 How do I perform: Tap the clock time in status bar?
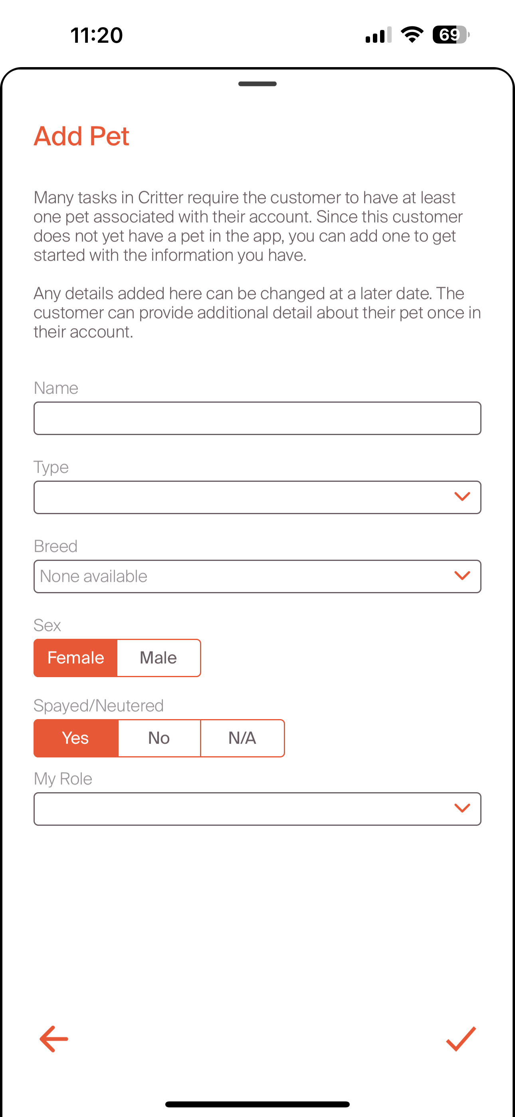pyautogui.click(x=96, y=35)
